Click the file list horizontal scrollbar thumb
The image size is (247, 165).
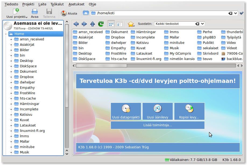pos(101,66)
